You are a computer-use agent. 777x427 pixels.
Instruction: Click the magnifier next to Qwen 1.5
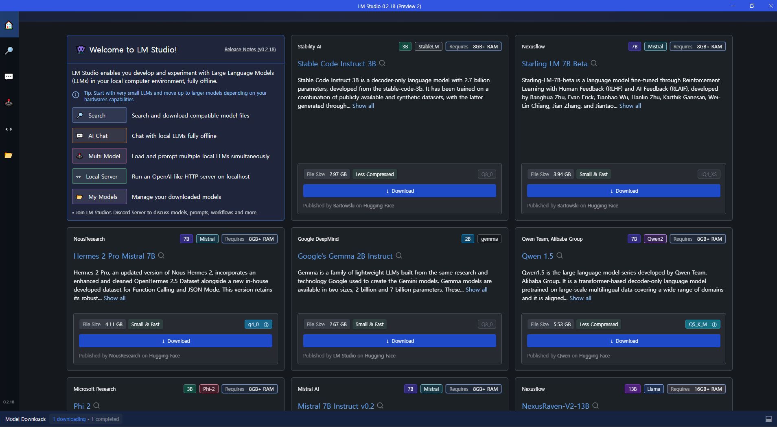(x=560, y=256)
